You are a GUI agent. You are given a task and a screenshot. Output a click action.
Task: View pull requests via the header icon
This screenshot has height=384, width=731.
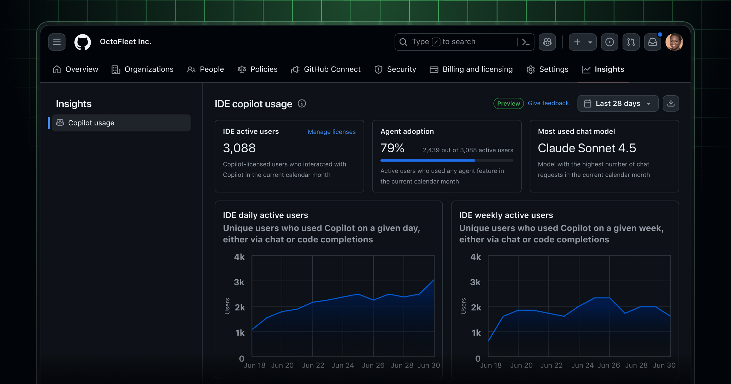[631, 42]
